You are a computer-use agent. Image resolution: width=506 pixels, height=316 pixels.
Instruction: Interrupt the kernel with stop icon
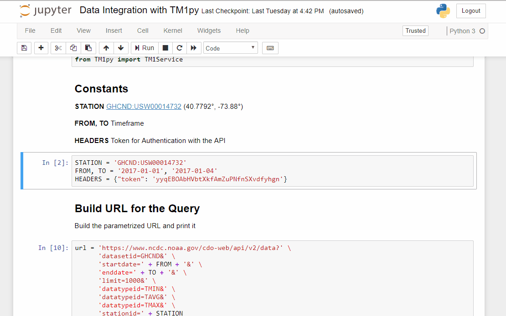pyautogui.click(x=165, y=48)
